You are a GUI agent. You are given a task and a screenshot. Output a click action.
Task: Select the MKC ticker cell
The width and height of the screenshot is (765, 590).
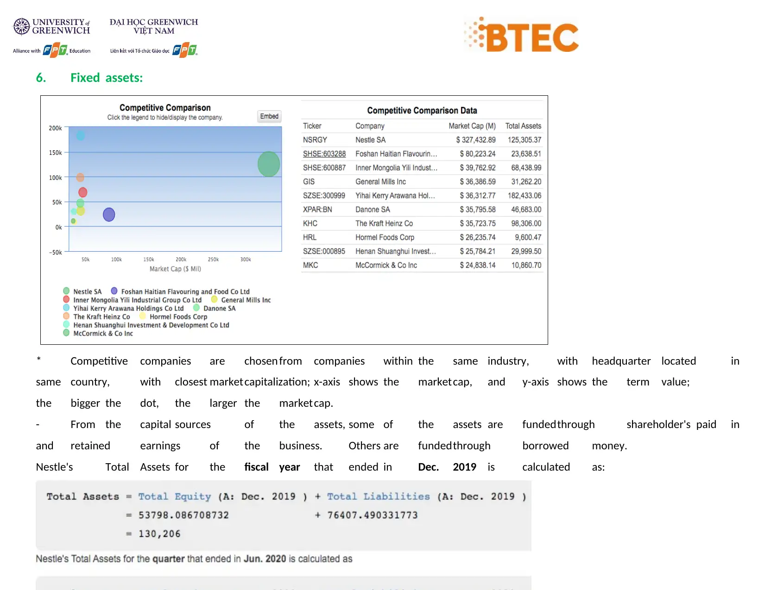click(310, 265)
